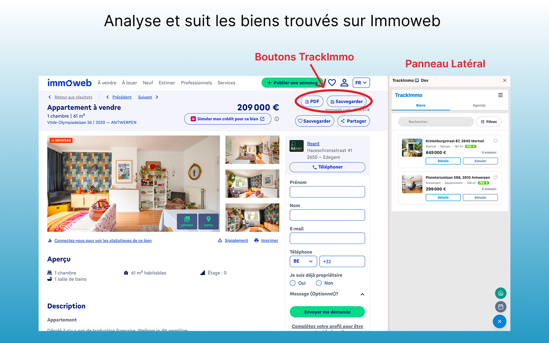Click the Téléphoner button
The width and height of the screenshot is (549, 343).
click(327, 167)
